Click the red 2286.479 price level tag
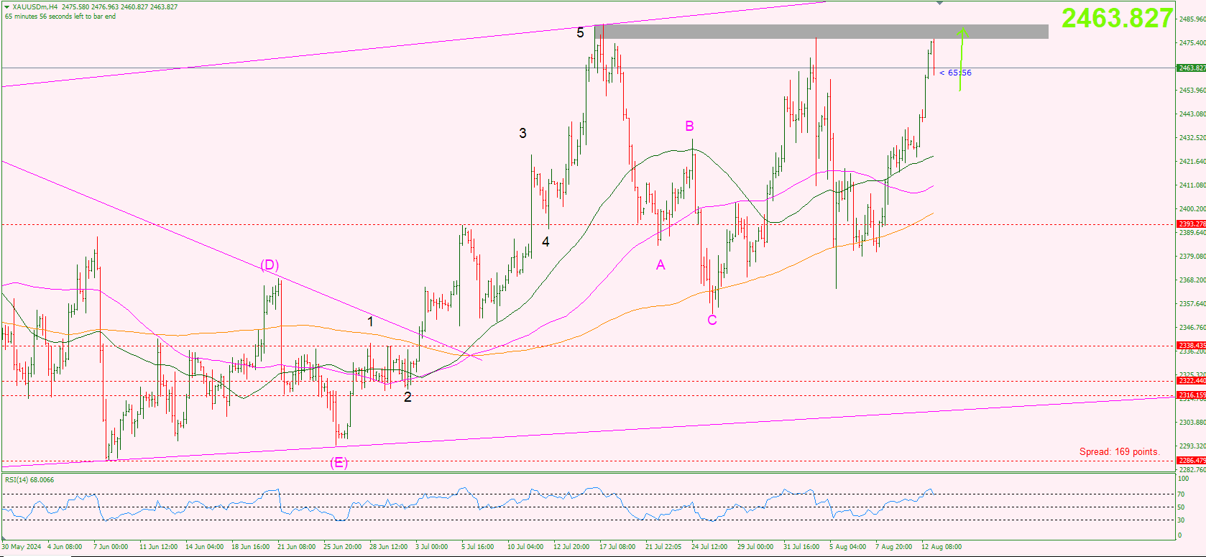This screenshot has width=1206, height=557. click(1191, 461)
